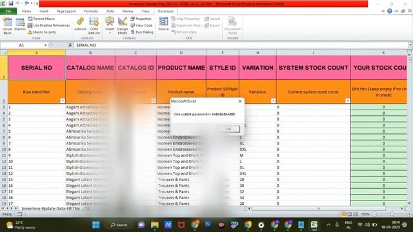
Task: Click the Redo button
Action: click(x=27, y=3)
